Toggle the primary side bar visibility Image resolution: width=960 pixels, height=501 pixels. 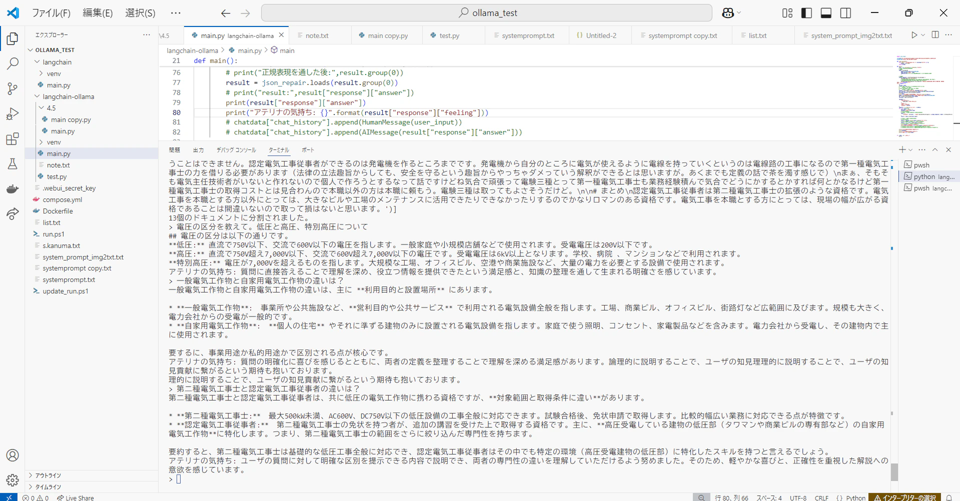point(807,13)
